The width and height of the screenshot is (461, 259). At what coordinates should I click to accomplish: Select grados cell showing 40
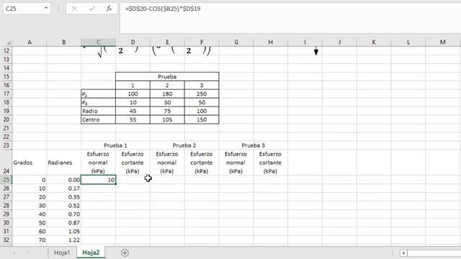30,214
